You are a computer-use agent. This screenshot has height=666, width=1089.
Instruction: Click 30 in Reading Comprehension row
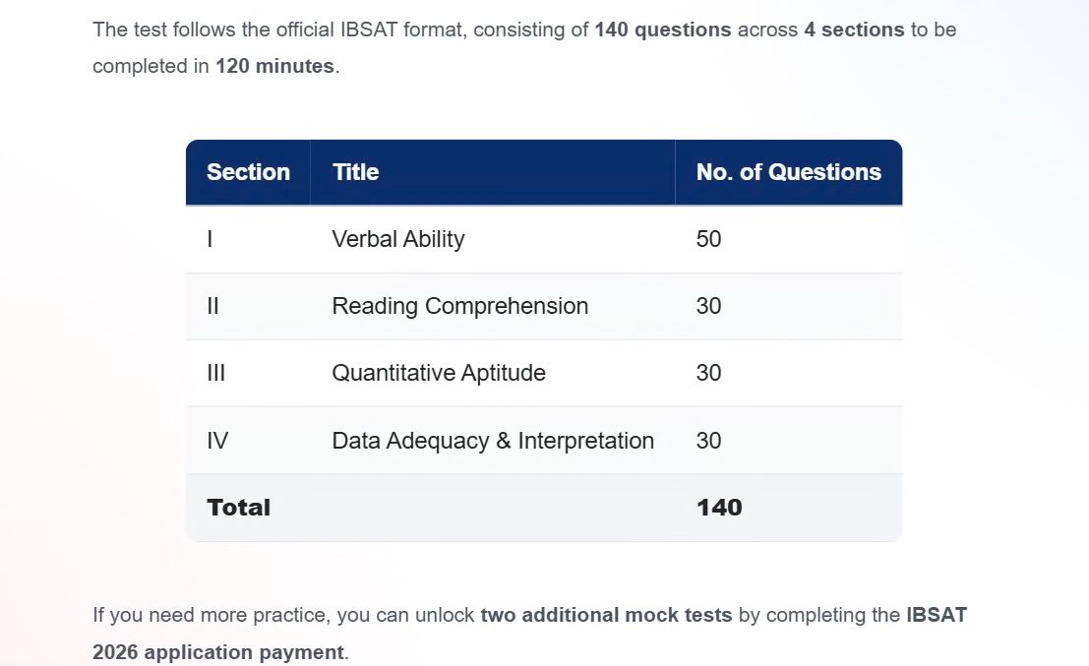pyautogui.click(x=788, y=306)
